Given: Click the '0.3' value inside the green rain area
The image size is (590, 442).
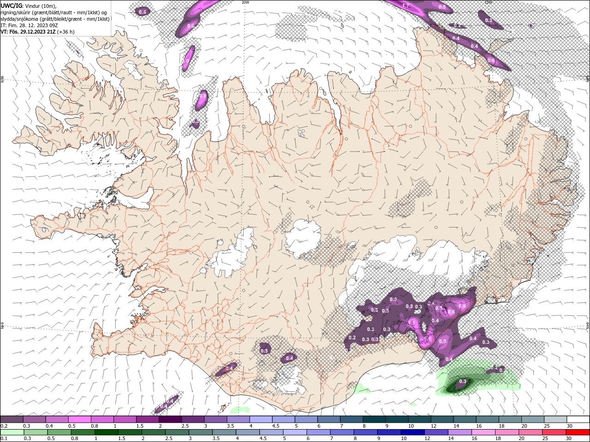Looking at the screenshot, I should click(462, 382).
